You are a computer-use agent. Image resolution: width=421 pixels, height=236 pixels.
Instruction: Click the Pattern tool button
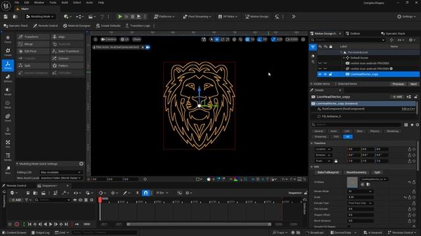pyautogui.click(x=67, y=66)
